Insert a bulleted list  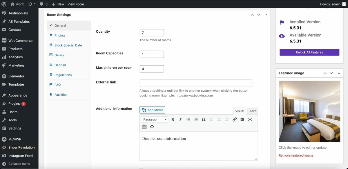coord(188,120)
